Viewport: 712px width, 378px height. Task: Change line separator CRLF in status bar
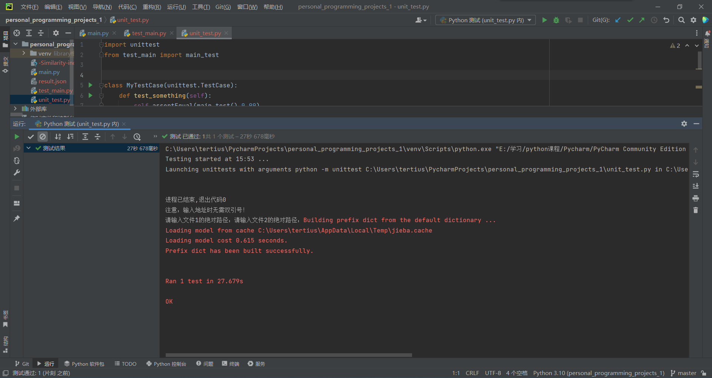[472, 373]
